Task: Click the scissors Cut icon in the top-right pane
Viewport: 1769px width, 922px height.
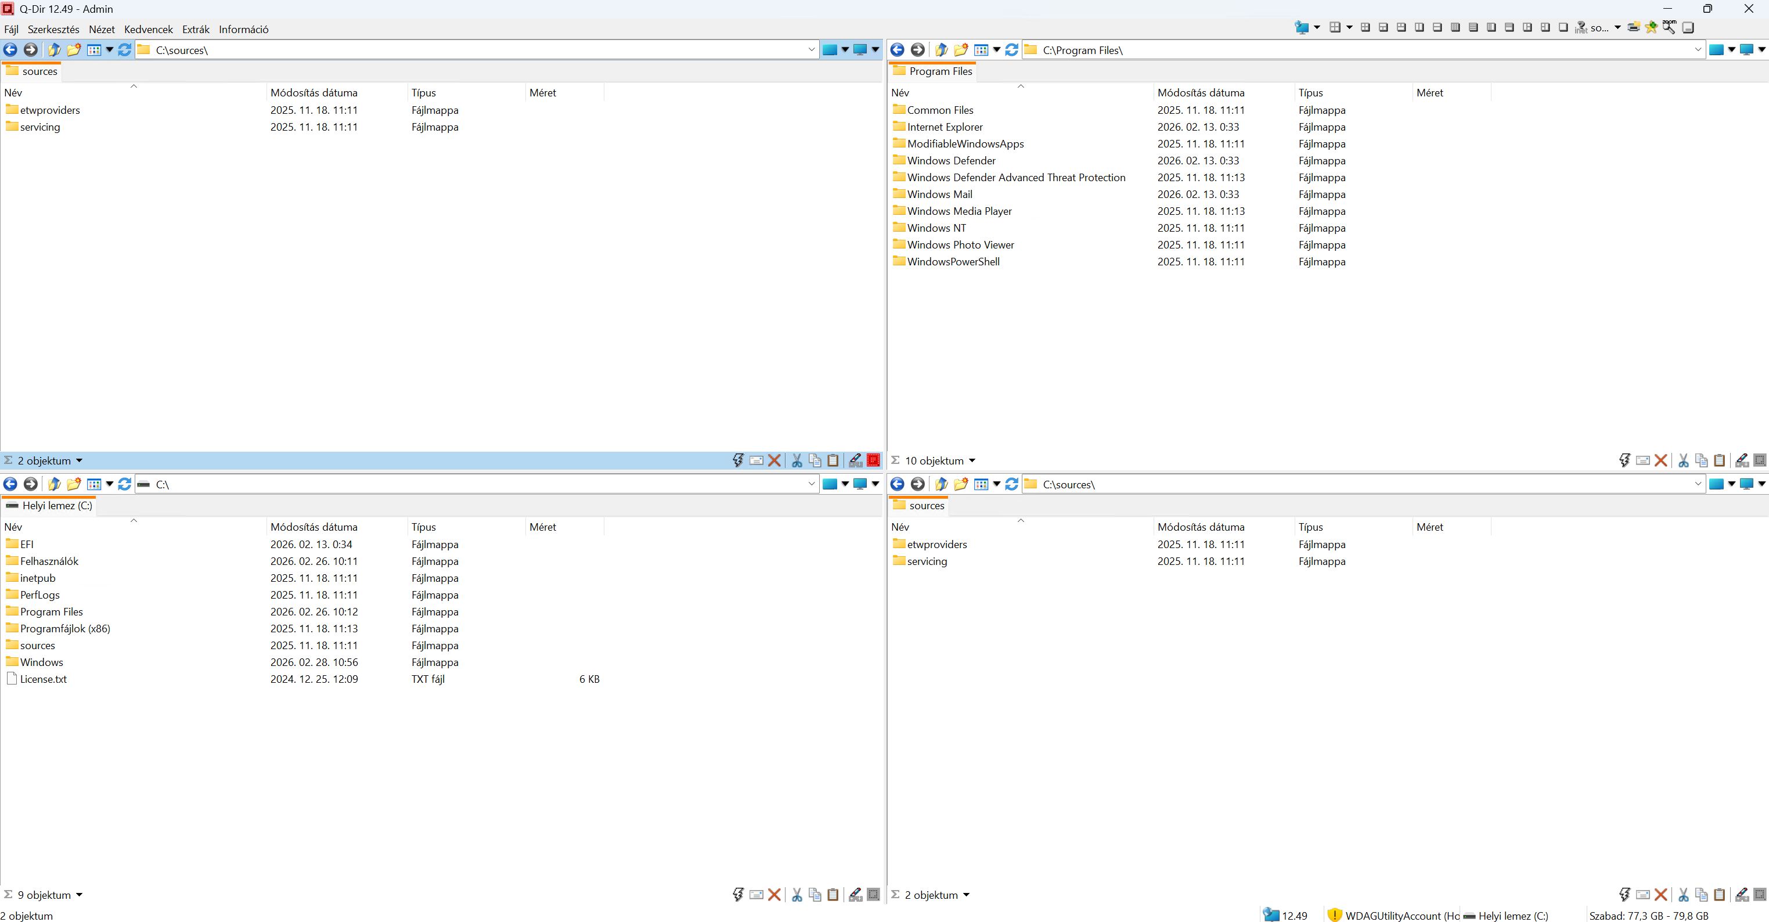Action: pos(1684,460)
